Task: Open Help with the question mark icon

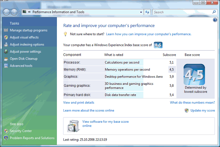Action: pyautogui.click(x=215, y=20)
